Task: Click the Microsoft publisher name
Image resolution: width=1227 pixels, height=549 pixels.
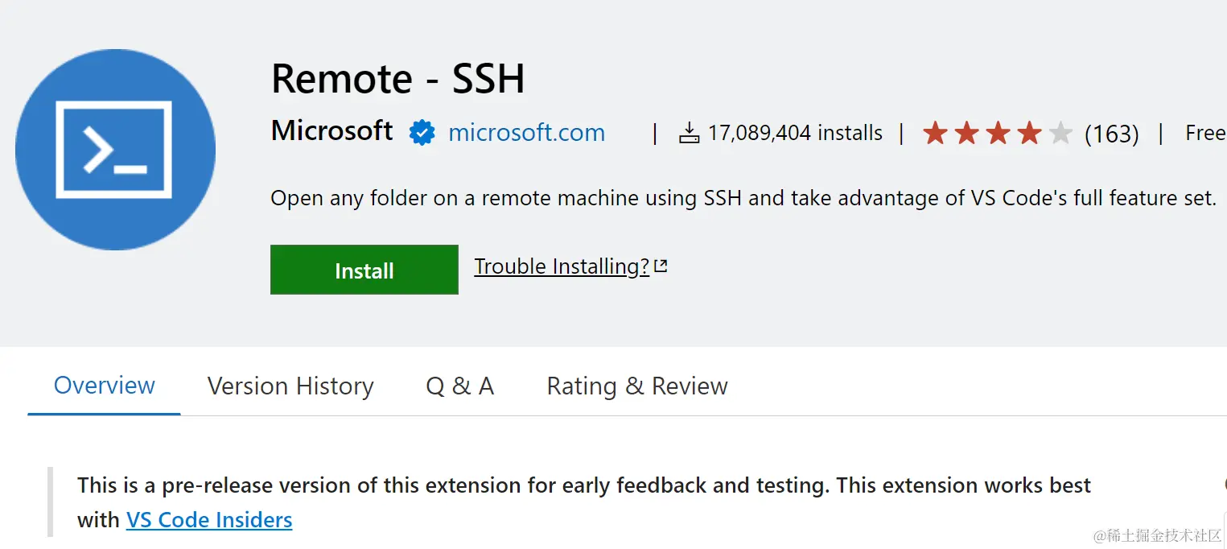Action: [332, 131]
